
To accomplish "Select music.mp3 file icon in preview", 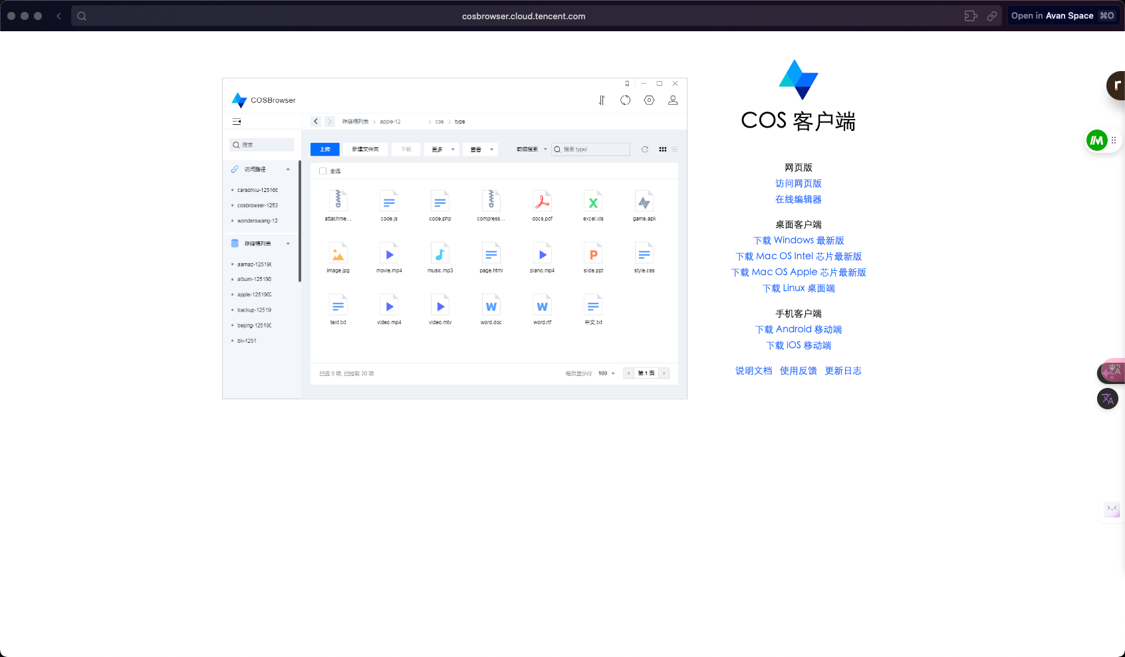I will (440, 252).
